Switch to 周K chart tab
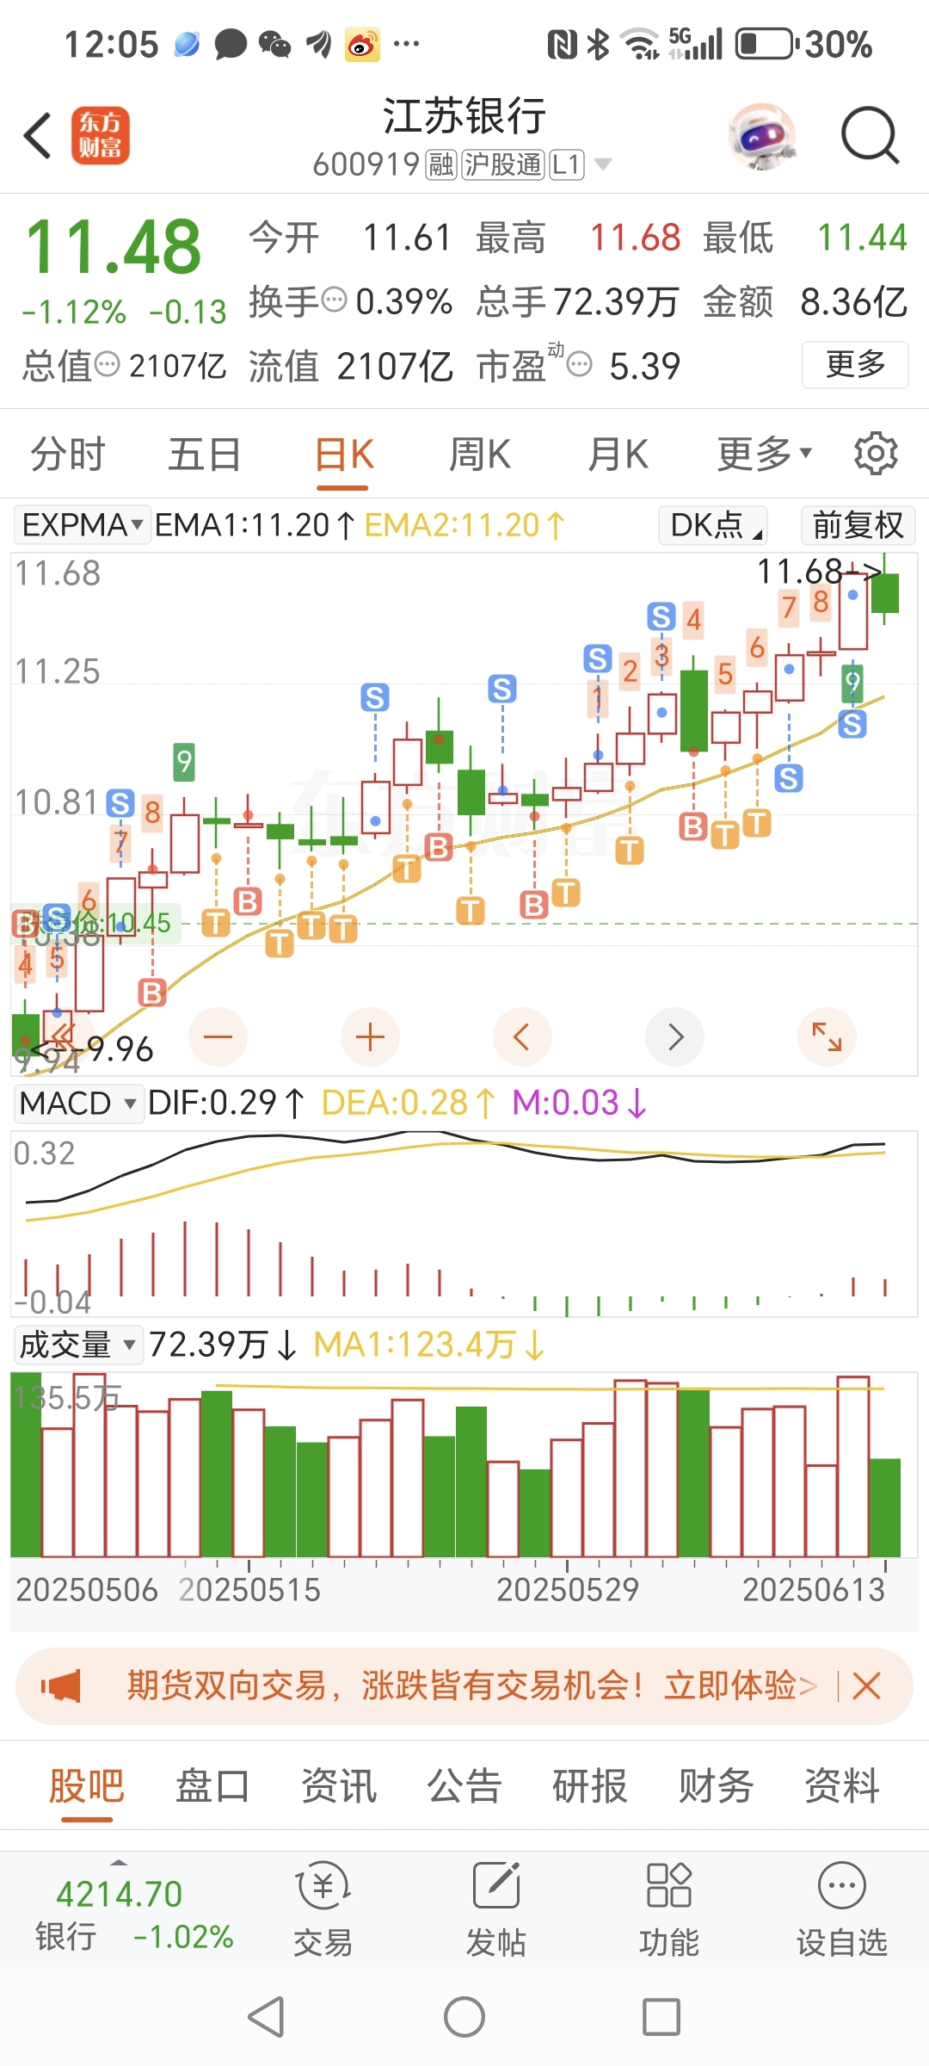The width and height of the screenshot is (929, 2066). (x=480, y=454)
